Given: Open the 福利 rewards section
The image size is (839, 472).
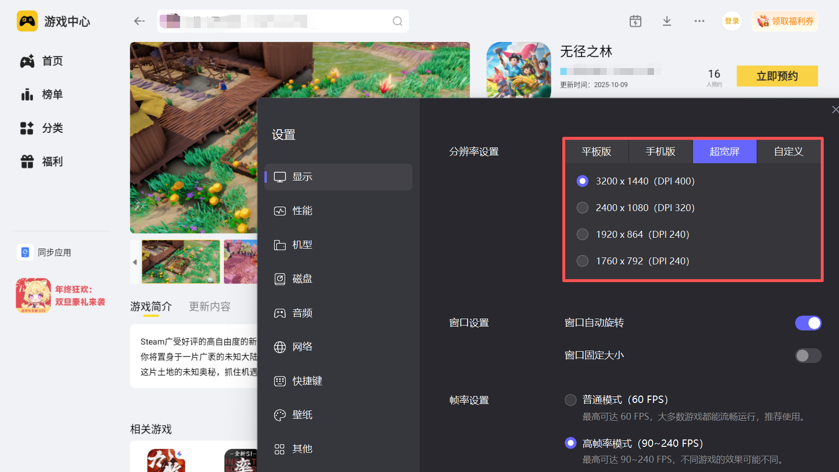Looking at the screenshot, I should [51, 161].
